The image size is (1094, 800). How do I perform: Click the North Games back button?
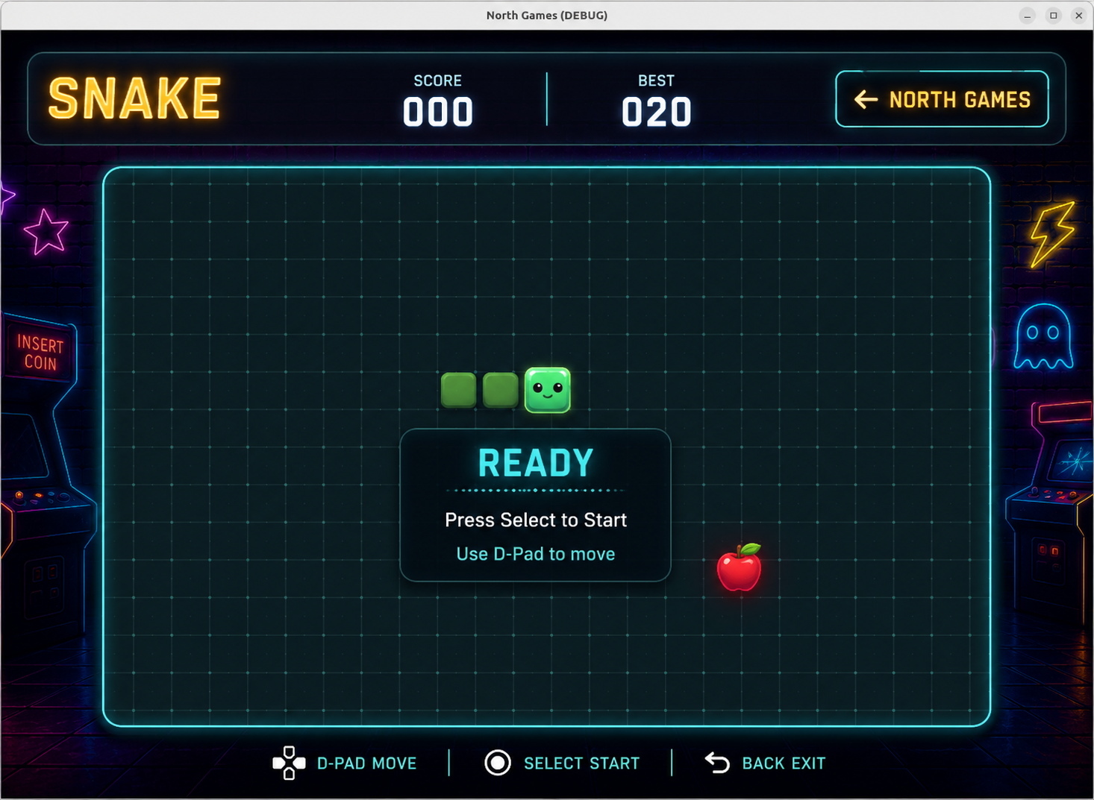[x=942, y=99]
